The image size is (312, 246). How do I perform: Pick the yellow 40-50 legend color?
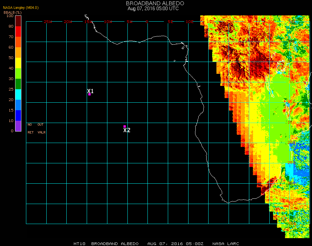18,63
